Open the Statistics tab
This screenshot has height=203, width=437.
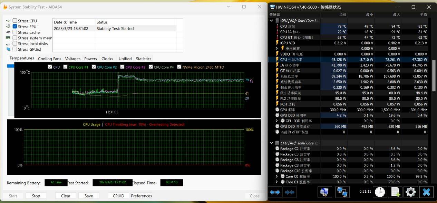(143, 59)
